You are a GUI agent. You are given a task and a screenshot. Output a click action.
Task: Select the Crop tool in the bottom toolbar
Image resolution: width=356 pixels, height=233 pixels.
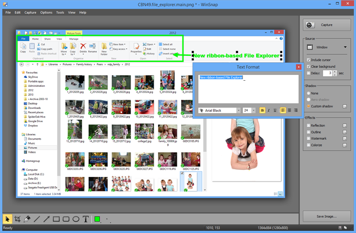tap(18, 219)
